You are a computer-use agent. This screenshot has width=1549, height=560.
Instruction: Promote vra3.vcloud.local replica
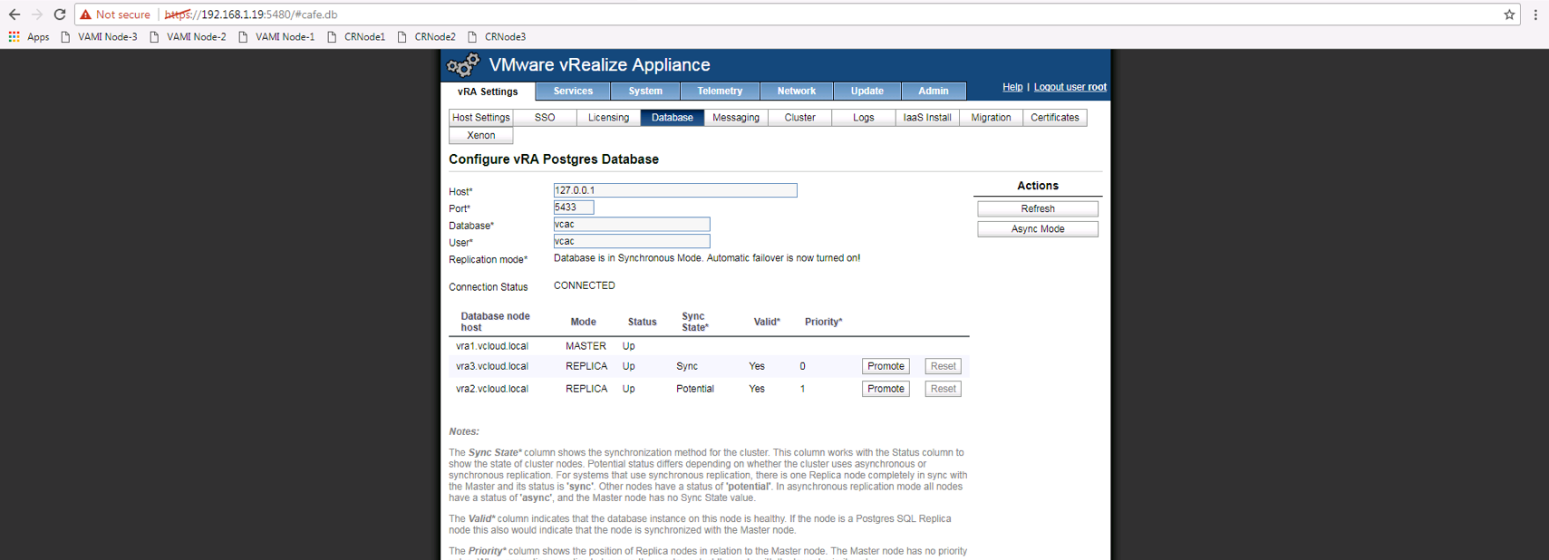886,366
